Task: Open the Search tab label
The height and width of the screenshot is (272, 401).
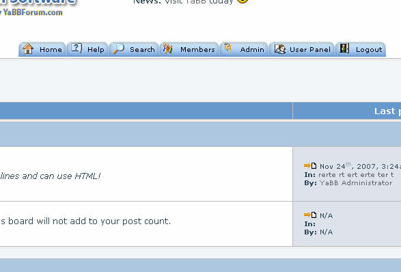Action: (x=142, y=49)
